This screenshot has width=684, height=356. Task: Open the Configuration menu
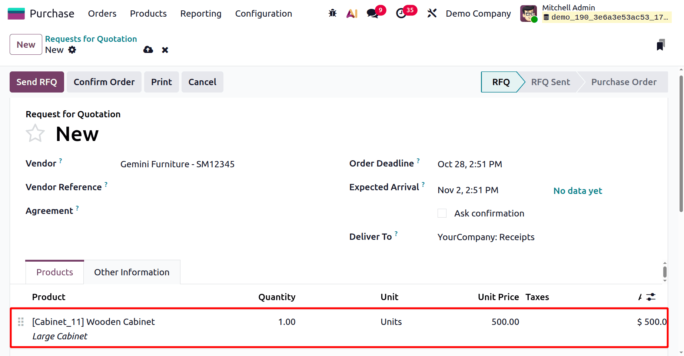coord(263,13)
